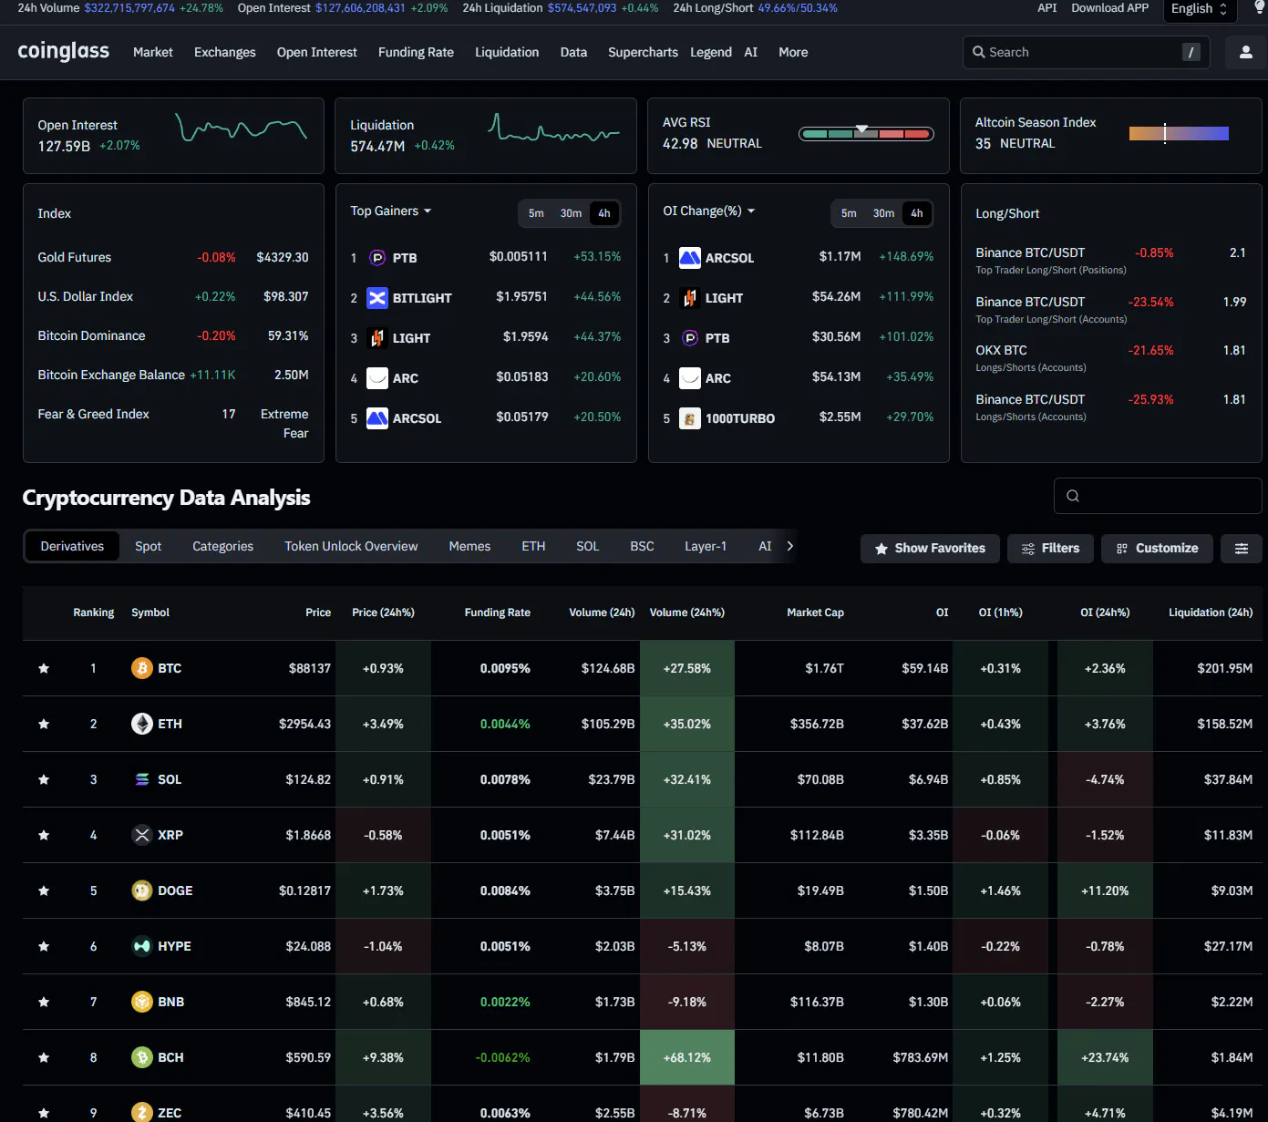
Task: Toggle favorite star for DOGE
Action: click(x=44, y=890)
